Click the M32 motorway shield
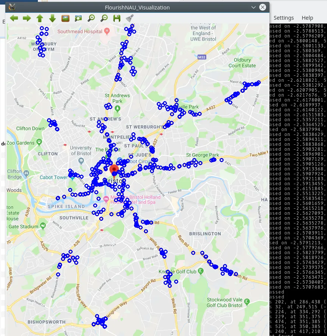Screen dimensions: 327x336 click(x=202, y=57)
